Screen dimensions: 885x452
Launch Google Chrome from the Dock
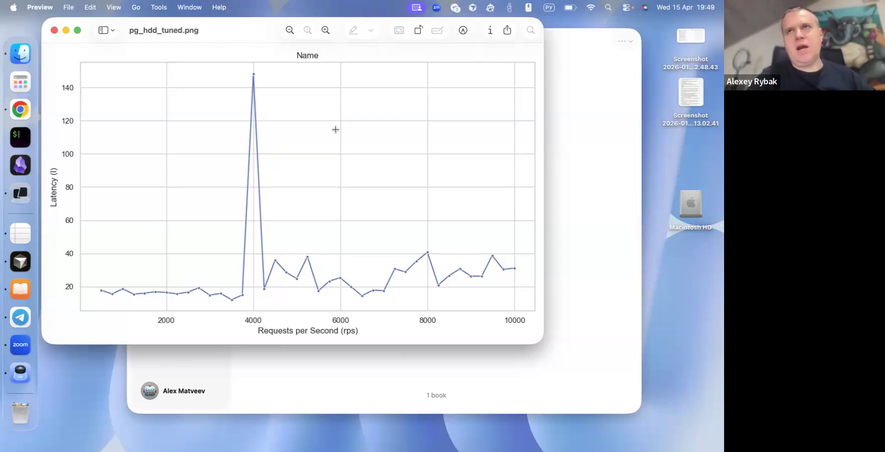(x=21, y=109)
